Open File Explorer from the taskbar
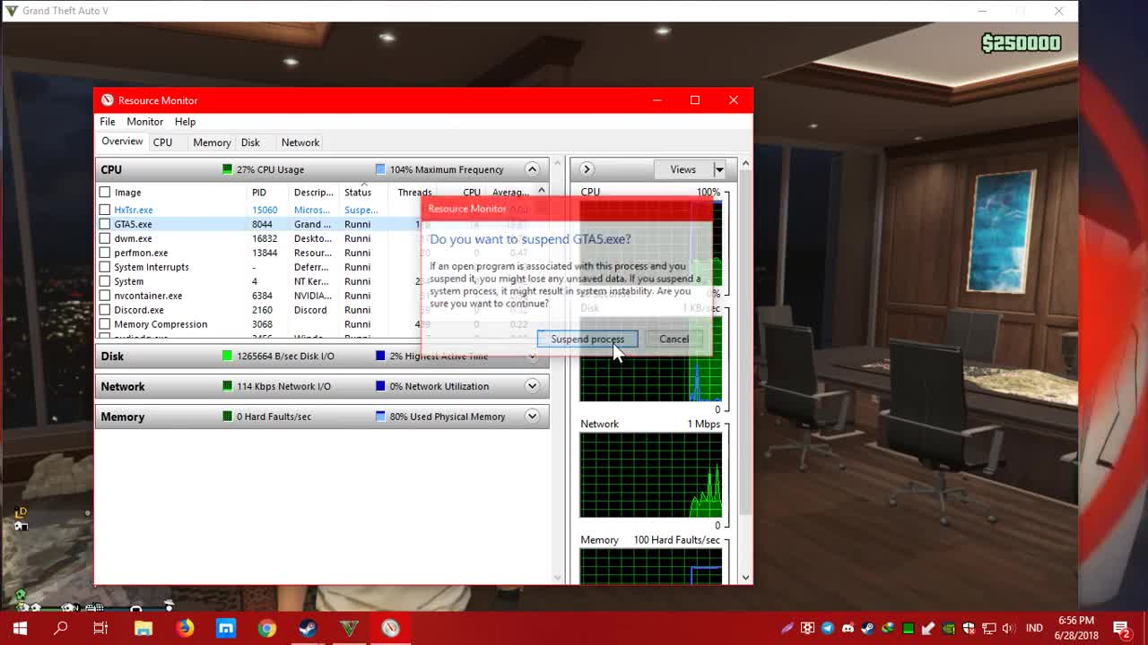1148x645 pixels. pos(143,628)
